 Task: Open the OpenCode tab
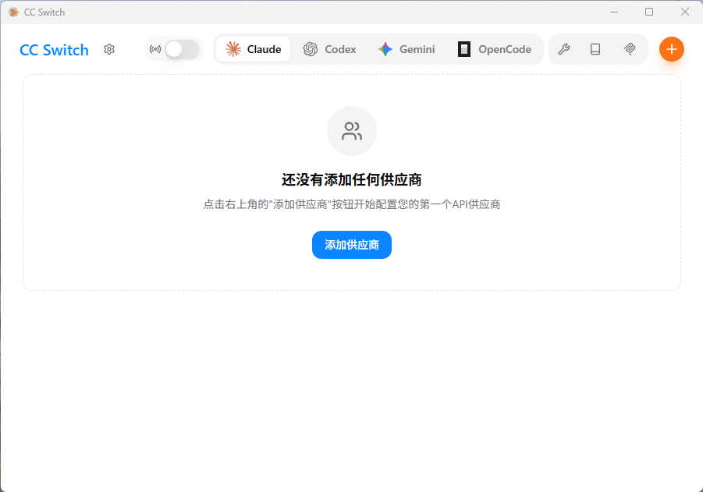point(495,49)
